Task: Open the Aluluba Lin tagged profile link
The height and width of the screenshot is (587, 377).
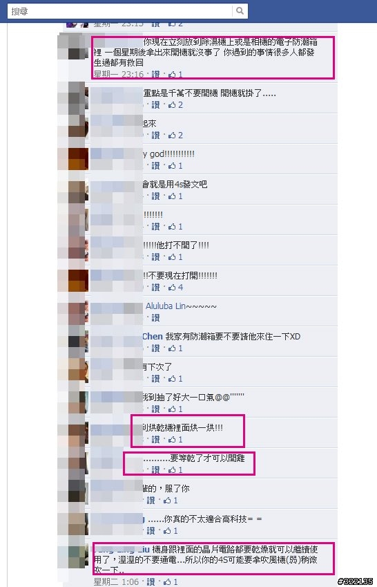Action: click(165, 306)
